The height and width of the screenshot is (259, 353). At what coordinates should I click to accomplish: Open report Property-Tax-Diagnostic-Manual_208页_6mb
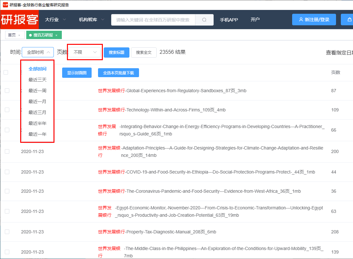[157, 232]
